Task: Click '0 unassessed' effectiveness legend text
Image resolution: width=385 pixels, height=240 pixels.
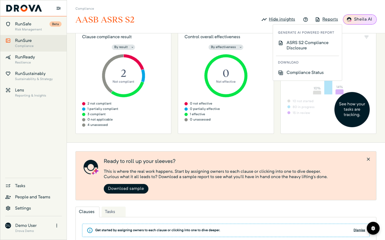Action: pyautogui.click(x=200, y=120)
